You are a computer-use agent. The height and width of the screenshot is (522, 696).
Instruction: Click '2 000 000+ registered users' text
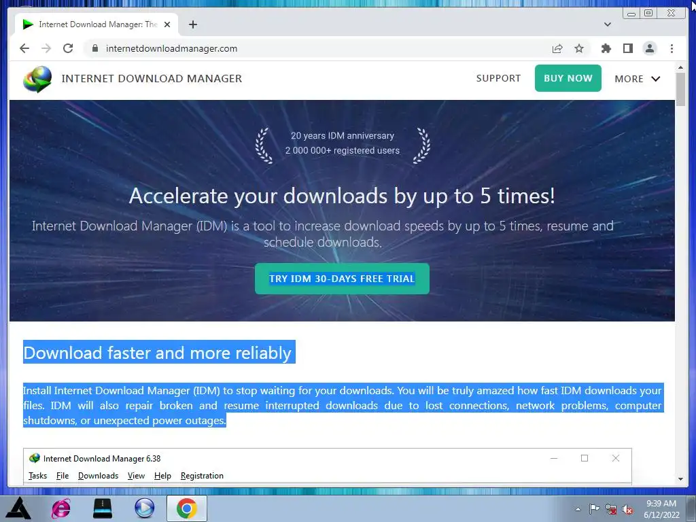pos(343,150)
